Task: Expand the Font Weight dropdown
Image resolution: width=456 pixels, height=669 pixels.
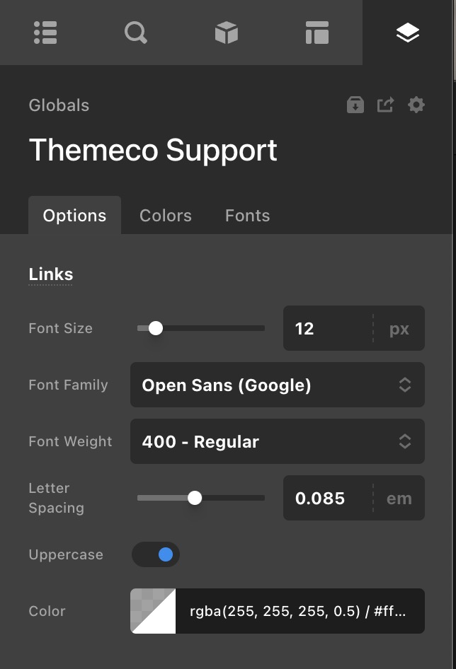Action: 277,441
